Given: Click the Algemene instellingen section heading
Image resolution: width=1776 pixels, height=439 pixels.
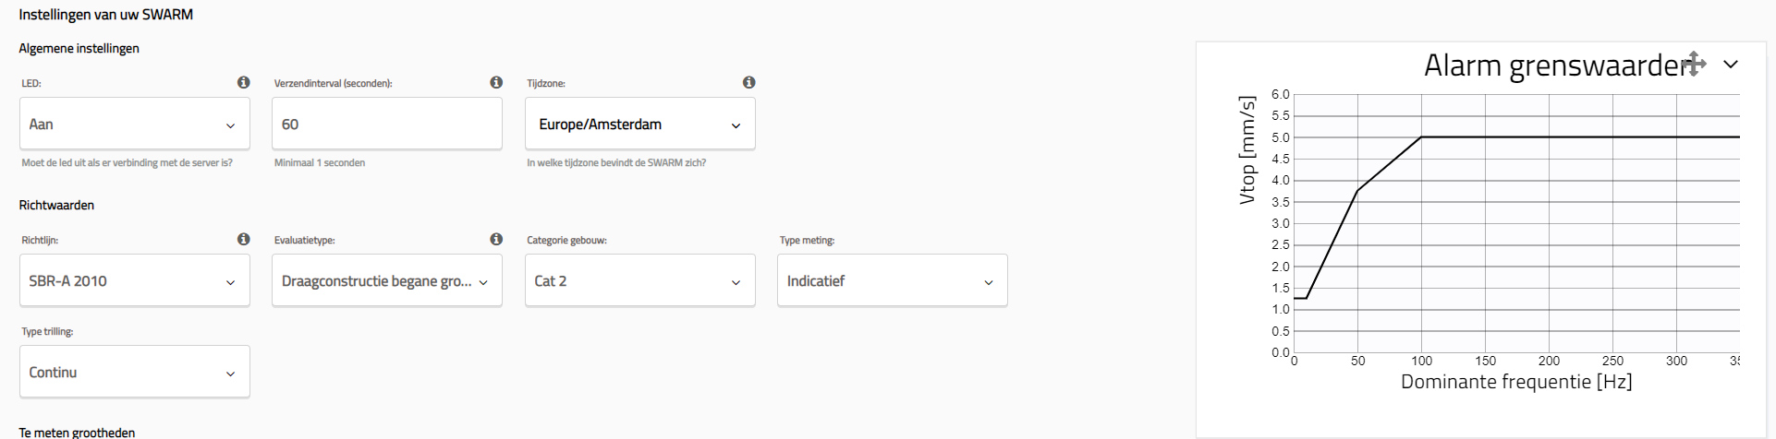Looking at the screenshot, I should [x=79, y=48].
